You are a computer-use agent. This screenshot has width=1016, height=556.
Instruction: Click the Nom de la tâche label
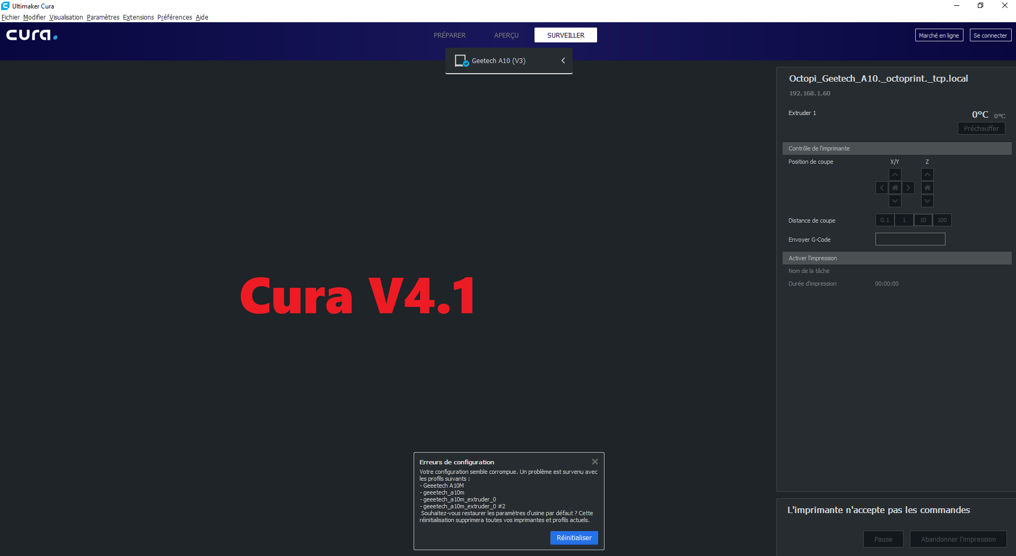pos(809,271)
